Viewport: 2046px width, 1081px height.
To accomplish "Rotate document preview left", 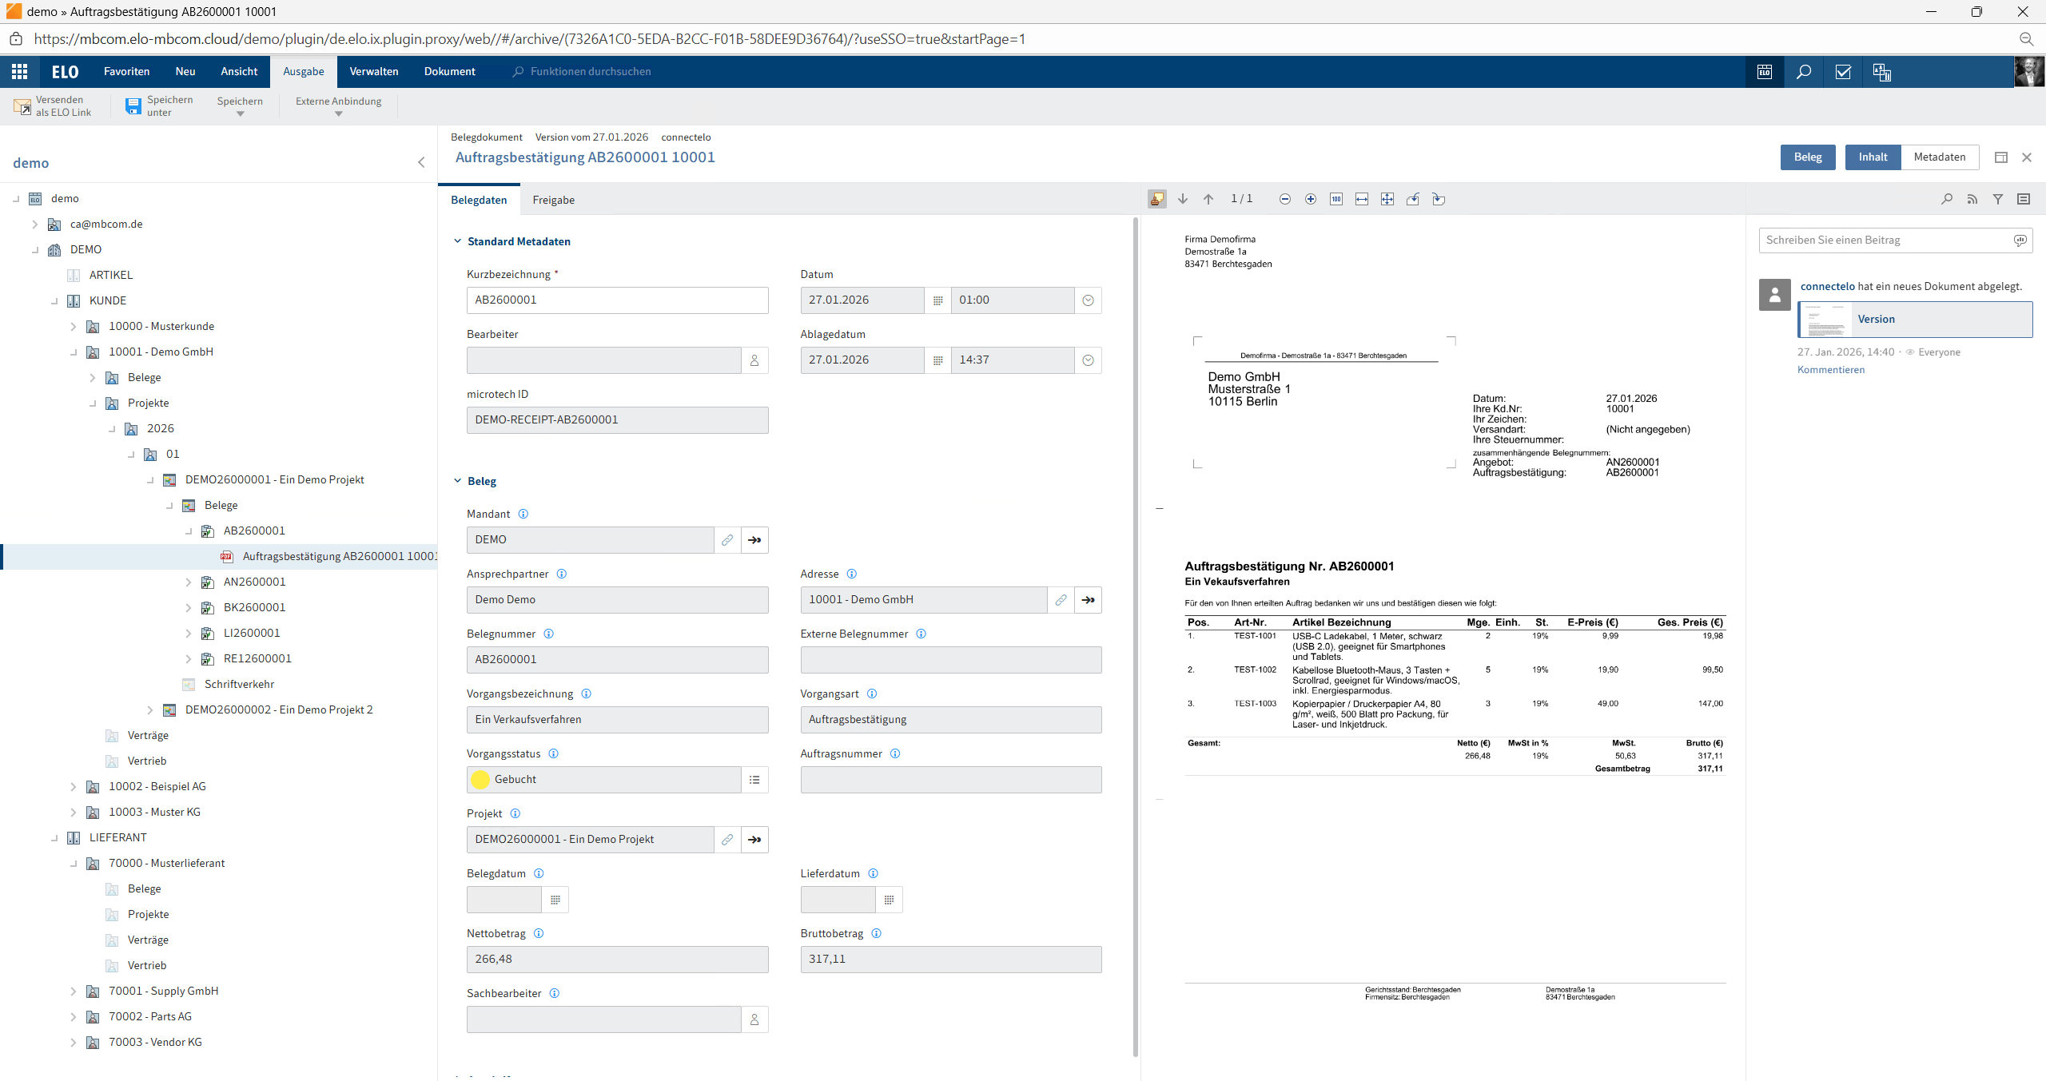I will click(x=1413, y=199).
